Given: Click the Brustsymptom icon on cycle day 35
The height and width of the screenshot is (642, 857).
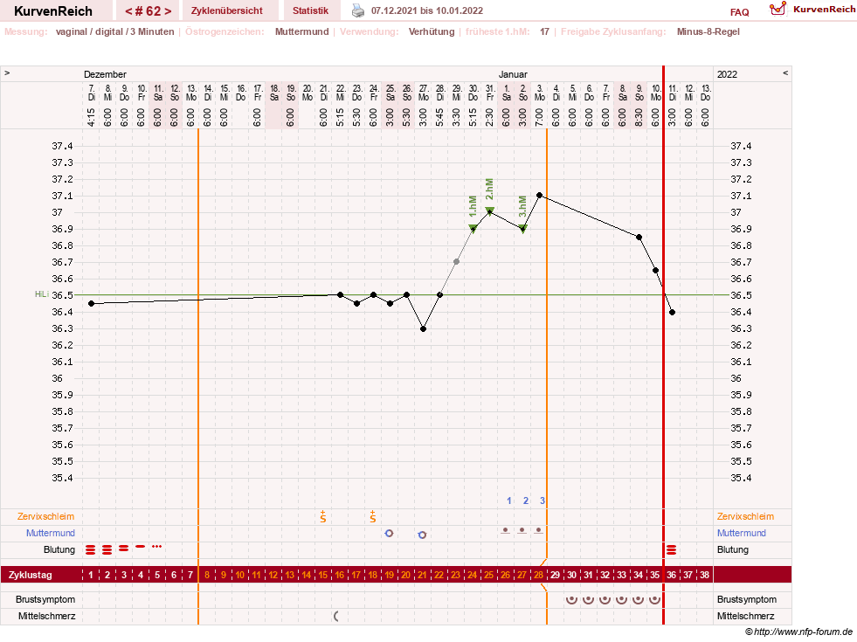Looking at the screenshot, I should click(x=655, y=600).
